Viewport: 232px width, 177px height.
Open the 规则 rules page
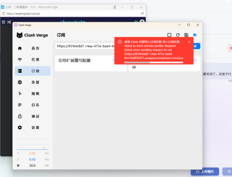(32, 94)
